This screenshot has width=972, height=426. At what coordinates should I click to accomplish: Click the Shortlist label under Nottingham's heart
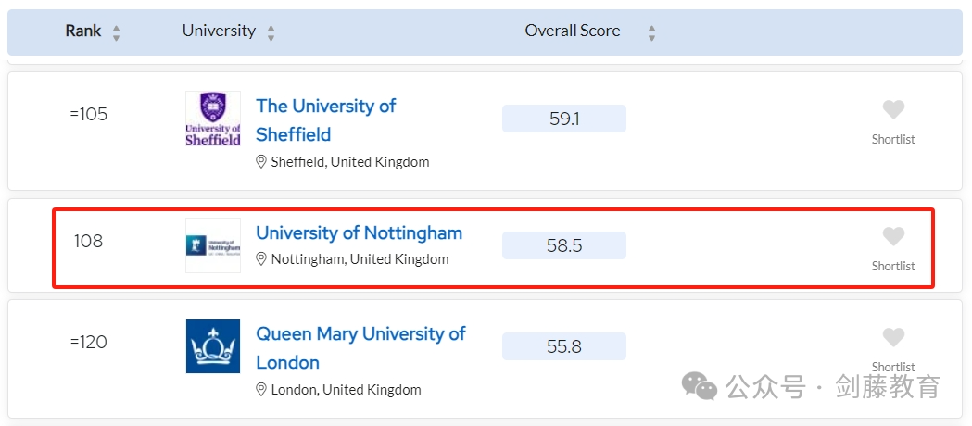[893, 267]
